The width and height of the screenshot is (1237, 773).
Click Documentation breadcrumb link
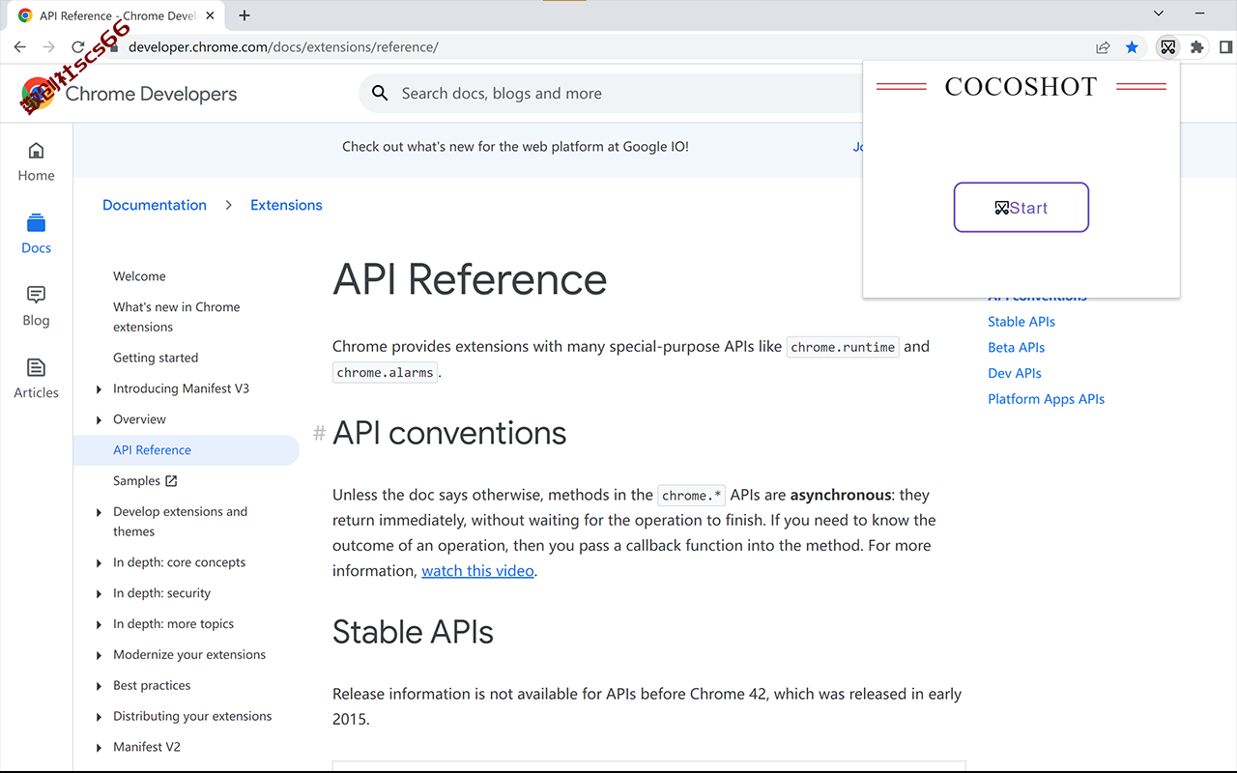tap(155, 205)
